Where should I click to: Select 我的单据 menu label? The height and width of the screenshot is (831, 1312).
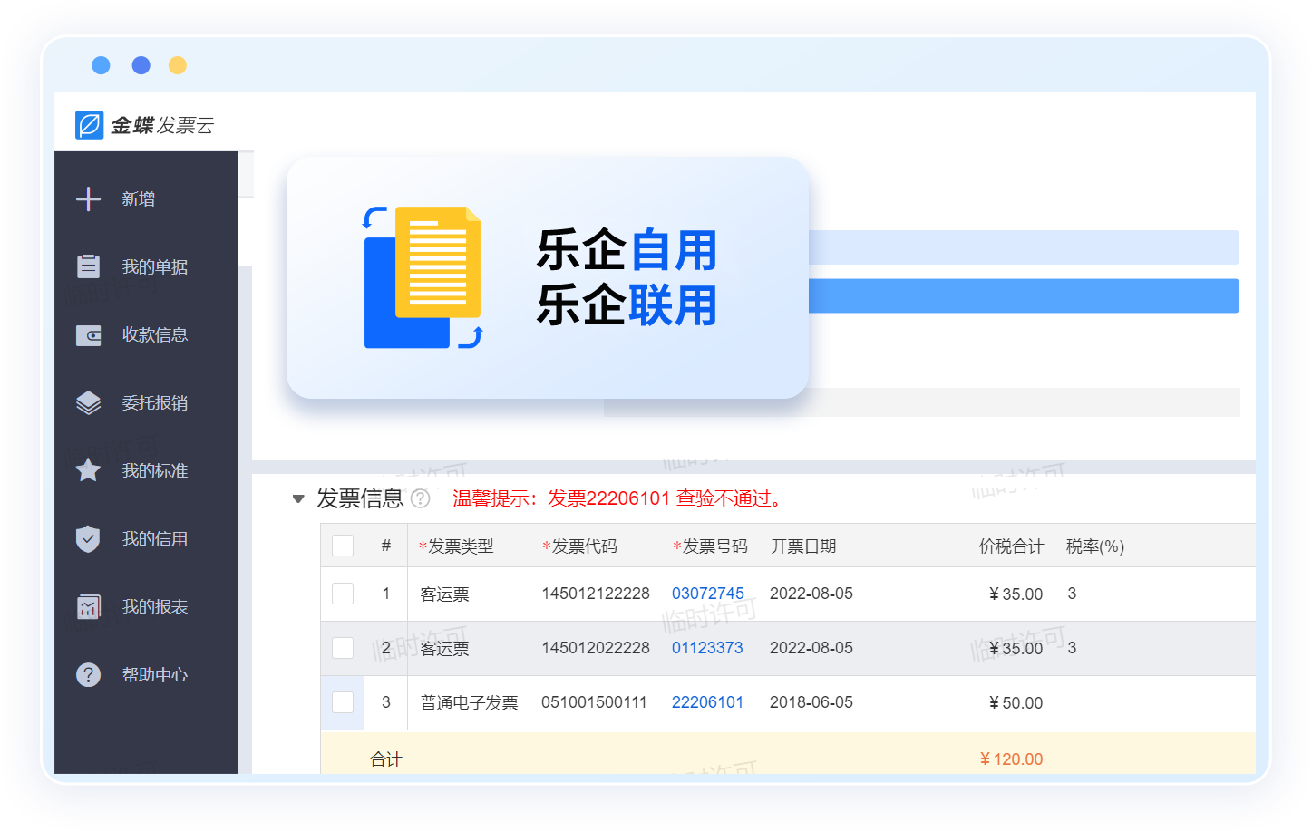tap(155, 266)
